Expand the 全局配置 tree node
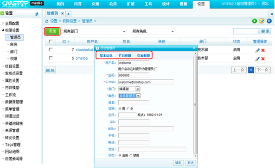This screenshot has height=168, width=275. click(x=3, y=23)
